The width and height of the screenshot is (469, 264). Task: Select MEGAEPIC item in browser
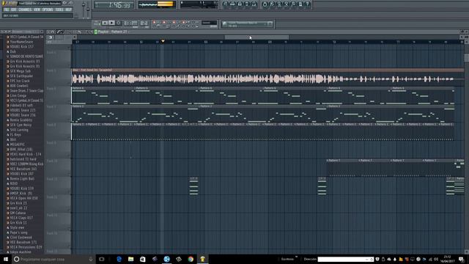16,144
